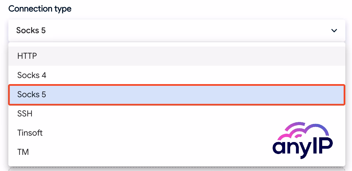Screen dimensions: 352x171
Task: Click inside the Socks 5 selector box
Action: pyautogui.click(x=111, y=31)
